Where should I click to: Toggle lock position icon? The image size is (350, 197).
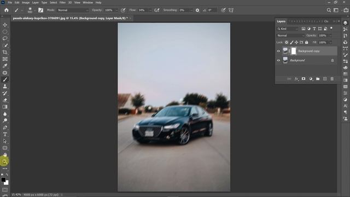[x=296, y=43]
